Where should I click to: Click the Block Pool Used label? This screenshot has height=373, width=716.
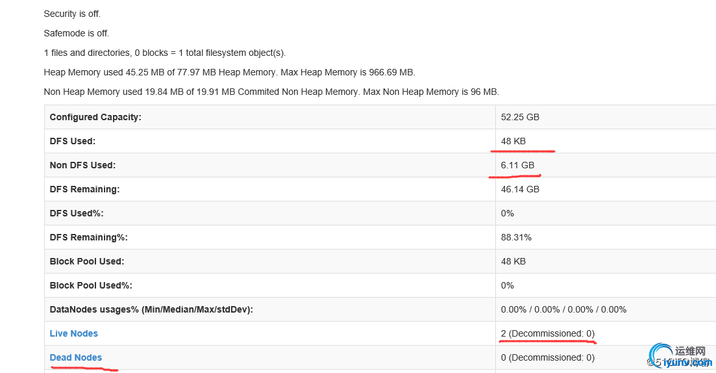[x=86, y=261]
